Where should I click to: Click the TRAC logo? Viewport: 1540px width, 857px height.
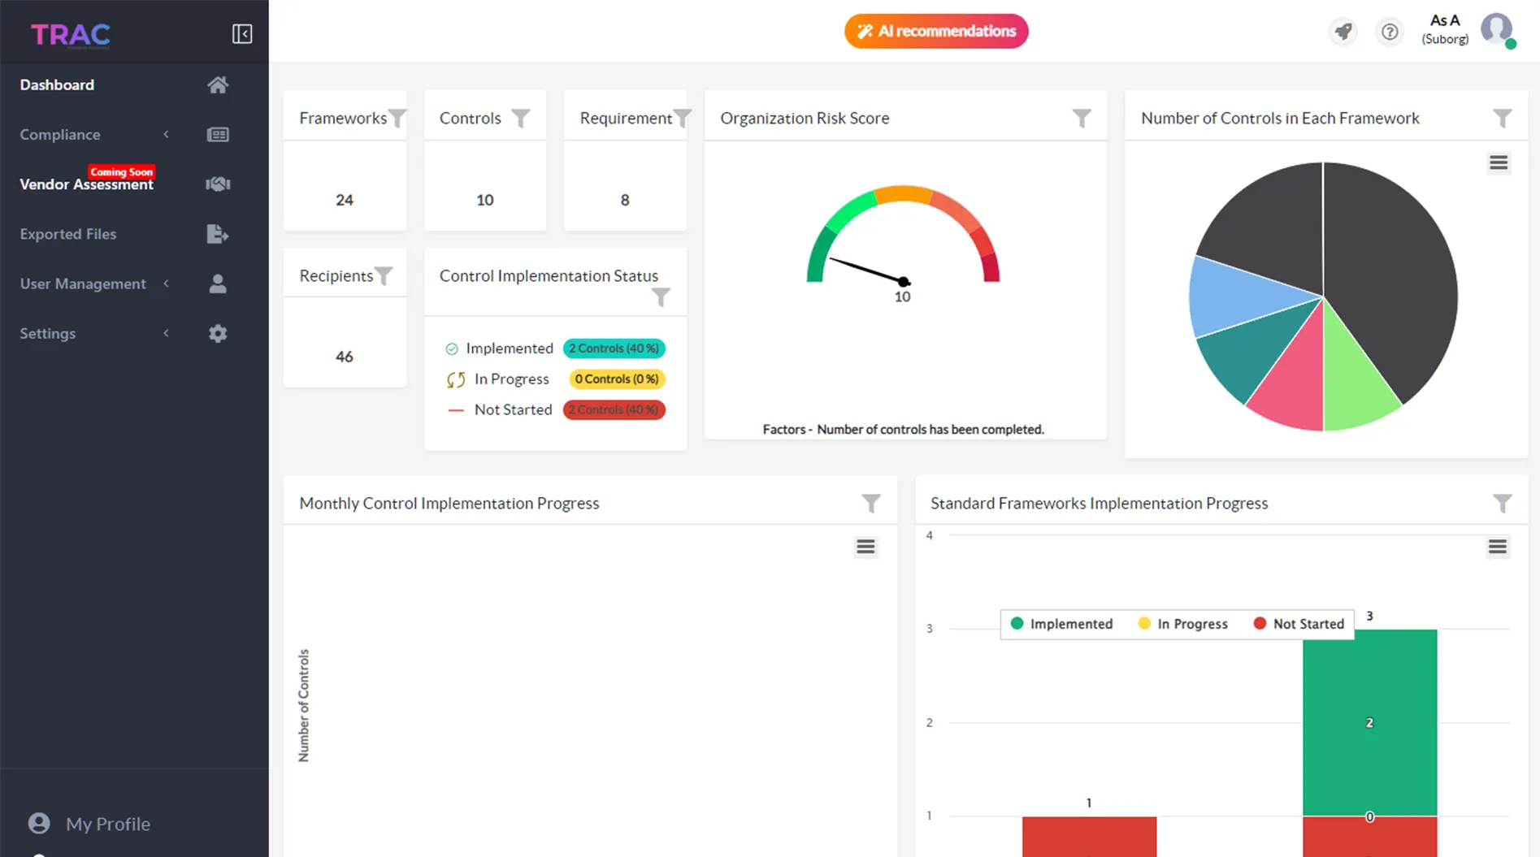click(x=71, y=34)
